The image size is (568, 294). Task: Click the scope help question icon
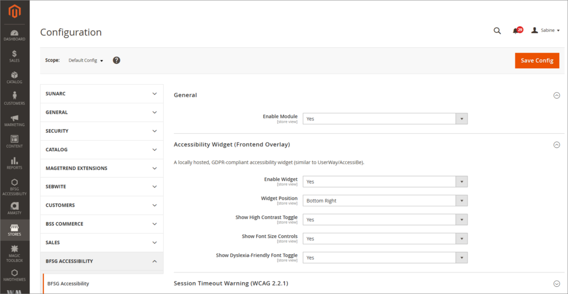(116, 60)
